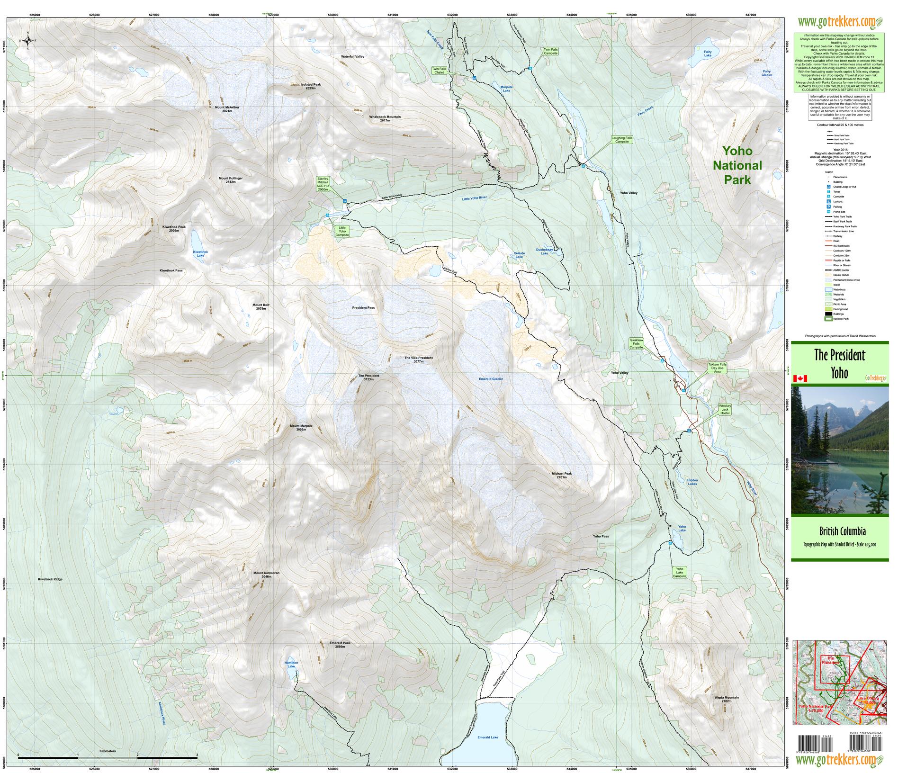The image size is (898, 773).
Task: Click the Takakkaw Falls Campsite green label
Action: tap(636, 344)
